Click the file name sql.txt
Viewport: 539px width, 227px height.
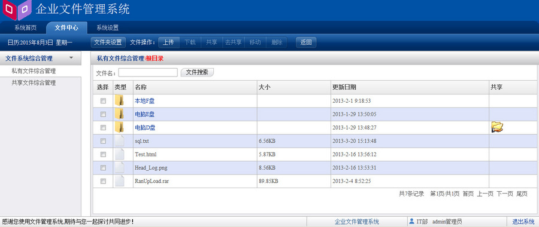[x=142, y=141]
